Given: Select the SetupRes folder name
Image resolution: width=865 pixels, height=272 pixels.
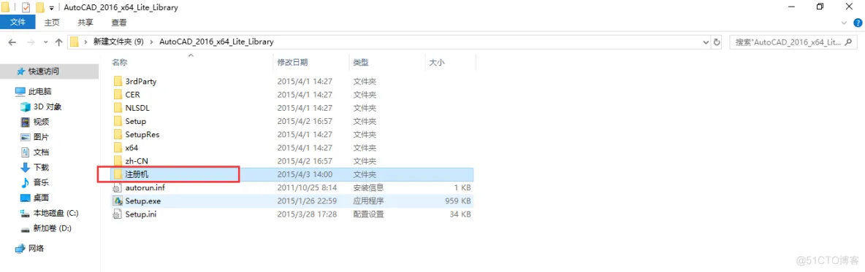Looking at the screenshot, I should pyautogui.click(x=142, y=134).
